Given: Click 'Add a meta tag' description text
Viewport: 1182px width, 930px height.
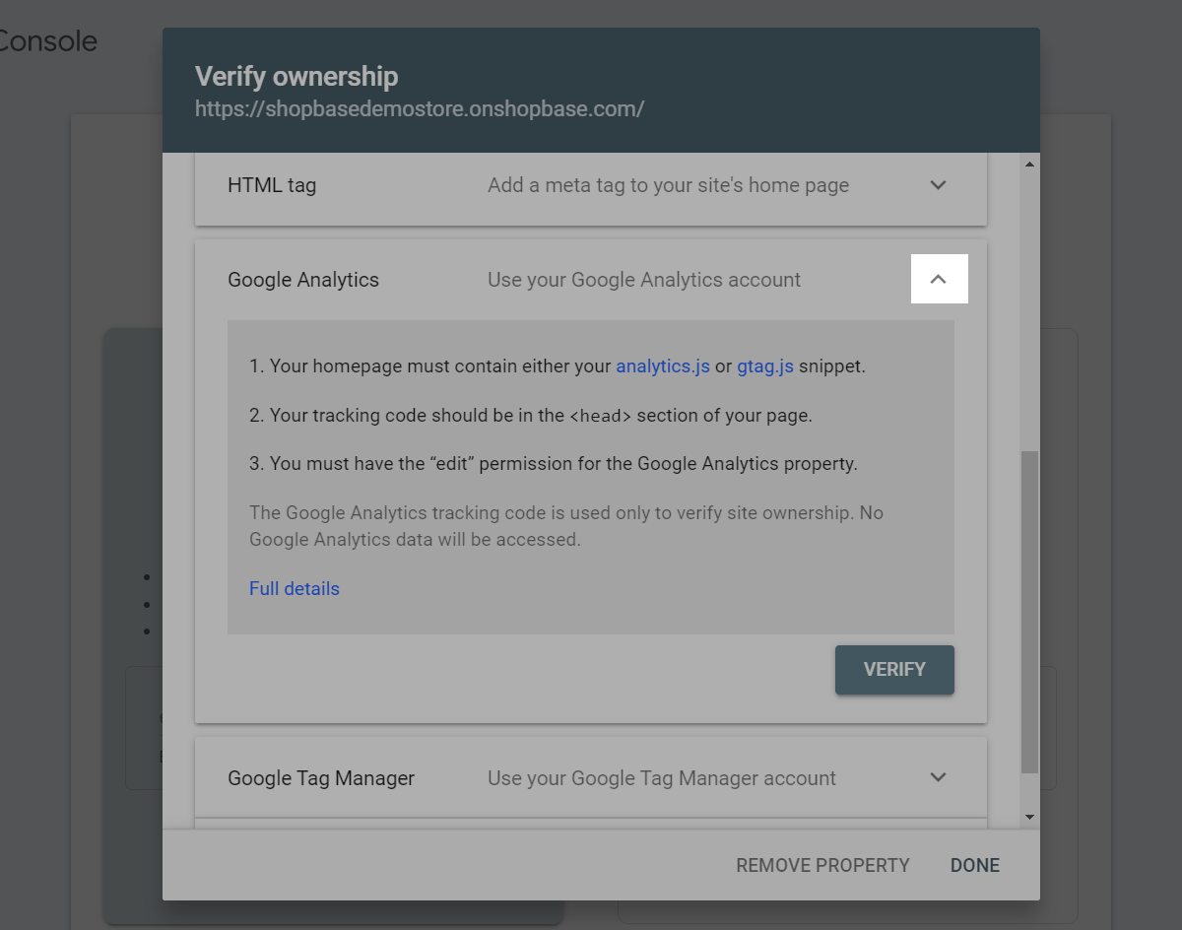Looking at the screenshot, I should pos(668,185).
